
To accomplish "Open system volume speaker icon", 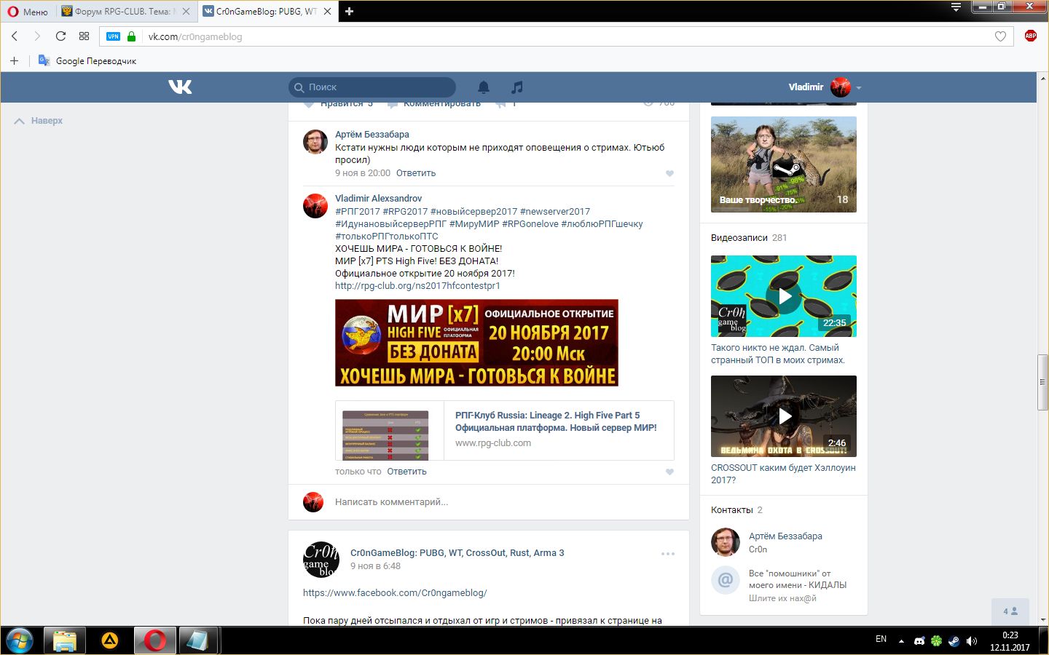I will click(971, 641).
